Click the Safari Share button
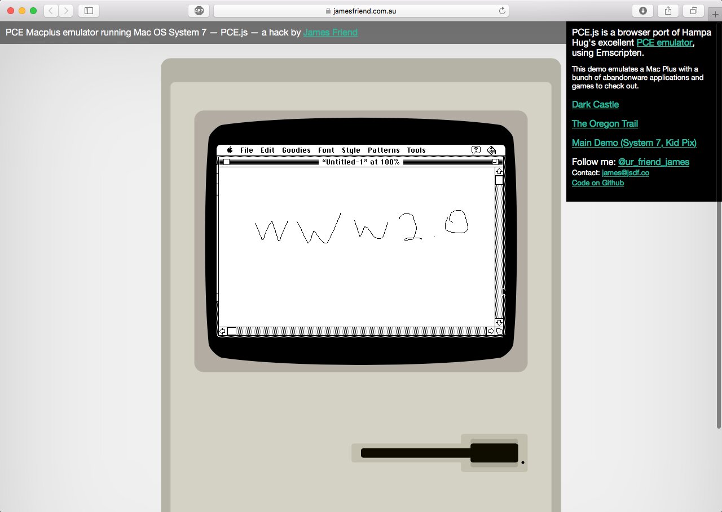The width and height of the screenshot is (722, 512). click(x=668, y=11)
